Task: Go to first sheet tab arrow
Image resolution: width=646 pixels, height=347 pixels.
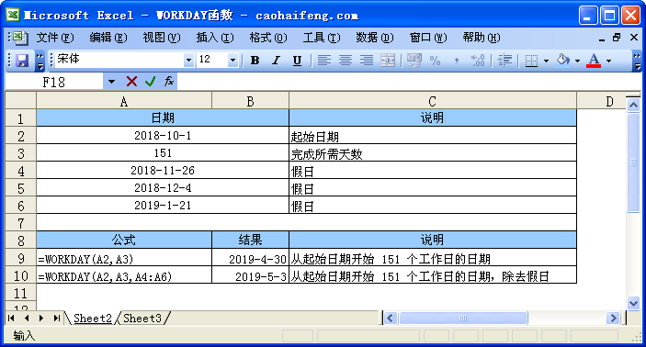Action: coord(11,318)
